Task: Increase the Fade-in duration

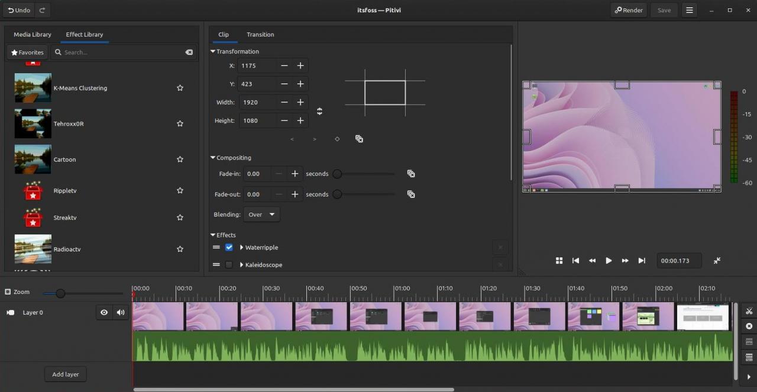Action: coord(295,174)
